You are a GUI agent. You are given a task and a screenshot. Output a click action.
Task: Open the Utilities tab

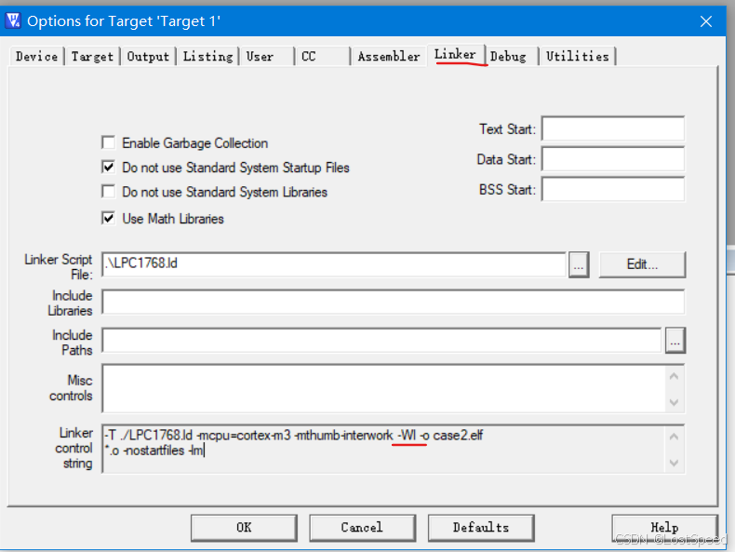tap(578, 56)
